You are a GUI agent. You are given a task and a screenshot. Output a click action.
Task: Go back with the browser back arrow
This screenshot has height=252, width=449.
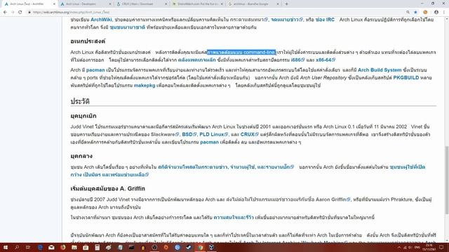coord(5,13)
